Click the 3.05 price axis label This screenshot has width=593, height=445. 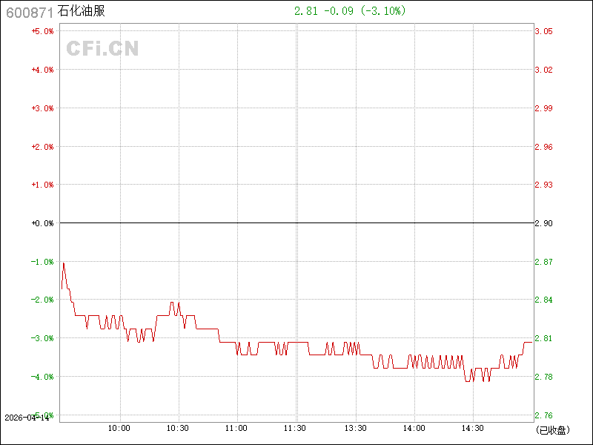coord(543,31)
